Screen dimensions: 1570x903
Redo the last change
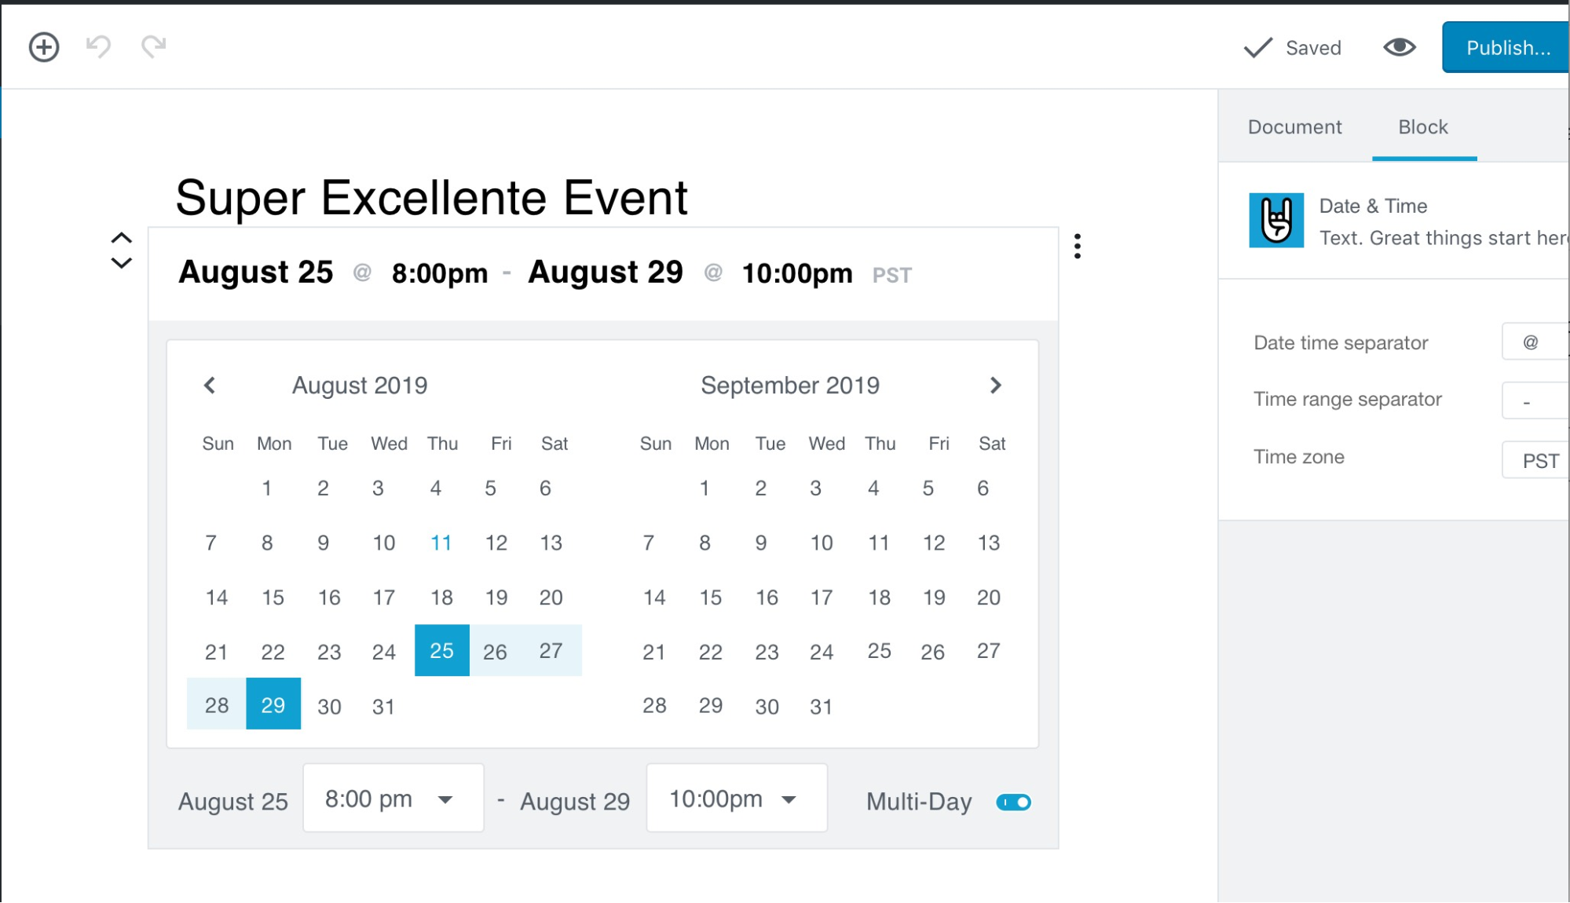point(154,46)
